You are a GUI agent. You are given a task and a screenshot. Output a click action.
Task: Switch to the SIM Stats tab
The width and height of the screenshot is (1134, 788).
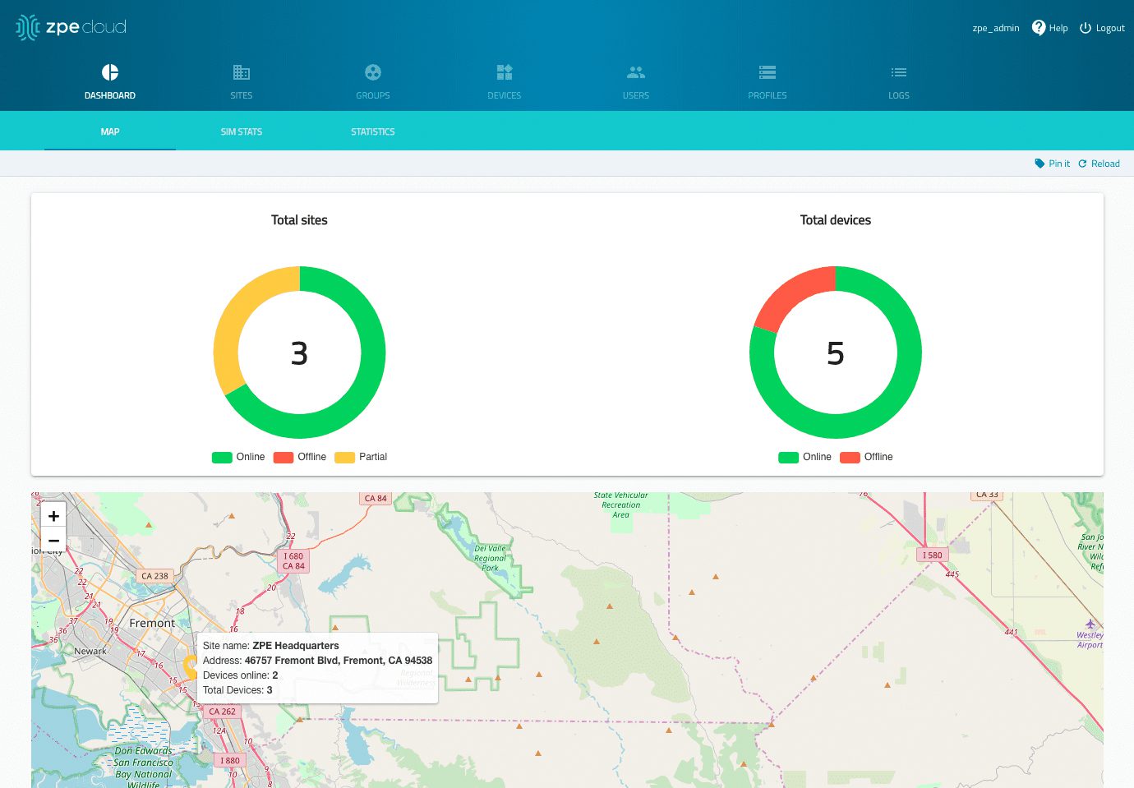[241, 131]
